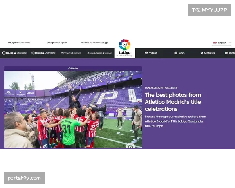Click headline about Atletico Madrid's title celebrations
This screenshot has height=188, width=235.
(173, 102)
